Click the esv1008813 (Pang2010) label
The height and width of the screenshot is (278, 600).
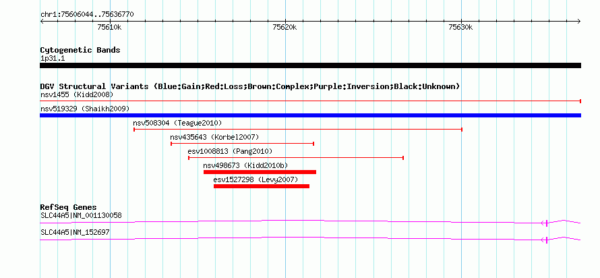(x=231, y=151)
